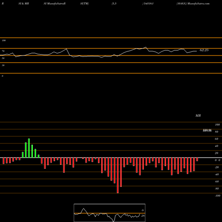Click the RSI value label 62.25

click(x=204, y=50)
